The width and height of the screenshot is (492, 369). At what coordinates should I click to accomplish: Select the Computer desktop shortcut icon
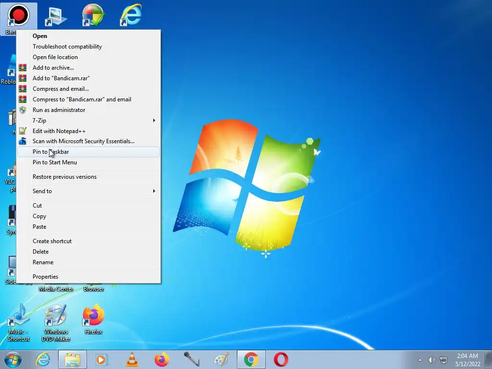(56, 16)
